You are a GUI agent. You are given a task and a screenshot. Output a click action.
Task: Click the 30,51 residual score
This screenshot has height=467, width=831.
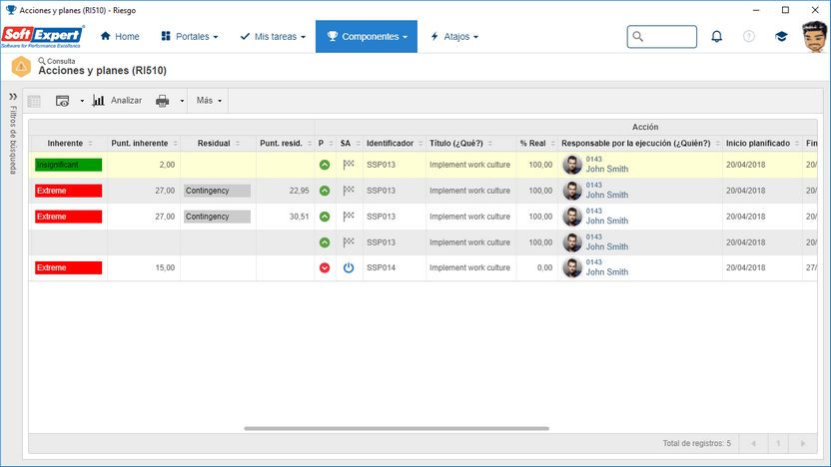(x=299, y=217)
